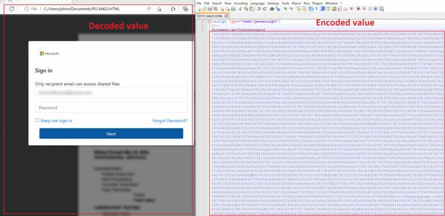Image resolution: width=445 pixels, height=216 pixels.
Task: Paste using the clipboard toolbar icon
Action: click(x=252, y=9)
